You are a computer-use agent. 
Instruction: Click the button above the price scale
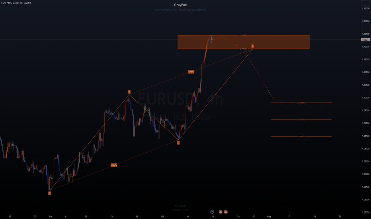[365, 3]
